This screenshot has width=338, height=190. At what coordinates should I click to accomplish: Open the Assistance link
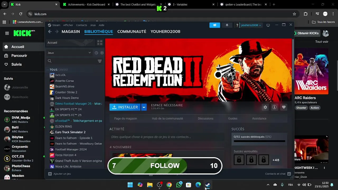(259, 118)
